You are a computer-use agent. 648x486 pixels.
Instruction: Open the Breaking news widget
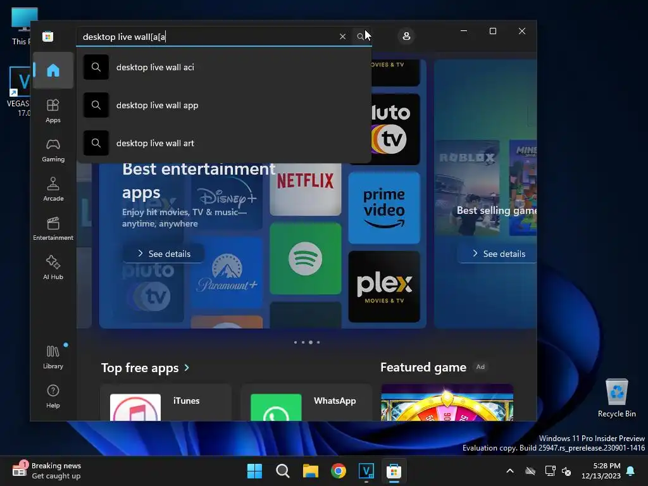47,471
